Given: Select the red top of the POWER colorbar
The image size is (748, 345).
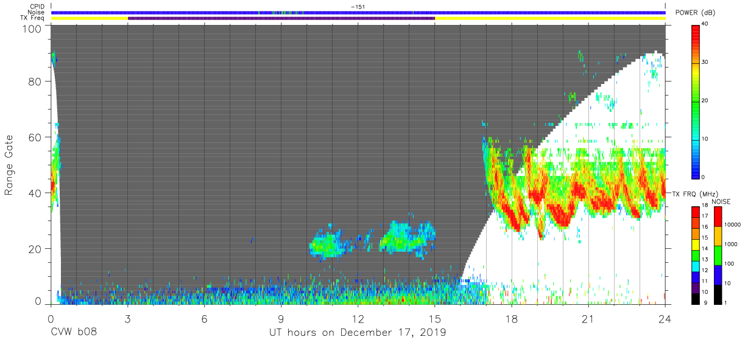Looking at the screenshot, I should pyautogui.click(x=696, y=33).
